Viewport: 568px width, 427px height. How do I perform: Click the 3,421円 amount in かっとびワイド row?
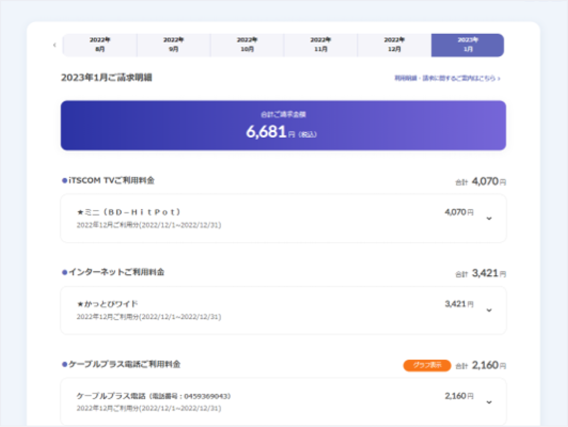tap(459, 304)
